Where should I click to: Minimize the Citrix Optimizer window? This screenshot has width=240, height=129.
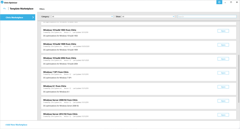pyautogui.click(x=225, y=2)
